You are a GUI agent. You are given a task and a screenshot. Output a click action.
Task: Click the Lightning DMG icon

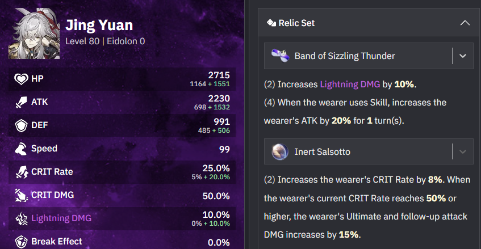[21, 218]
